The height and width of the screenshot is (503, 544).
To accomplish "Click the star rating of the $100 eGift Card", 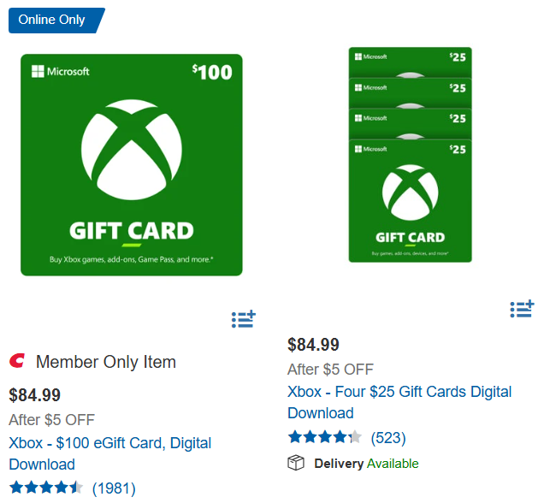I will (46, 488).
